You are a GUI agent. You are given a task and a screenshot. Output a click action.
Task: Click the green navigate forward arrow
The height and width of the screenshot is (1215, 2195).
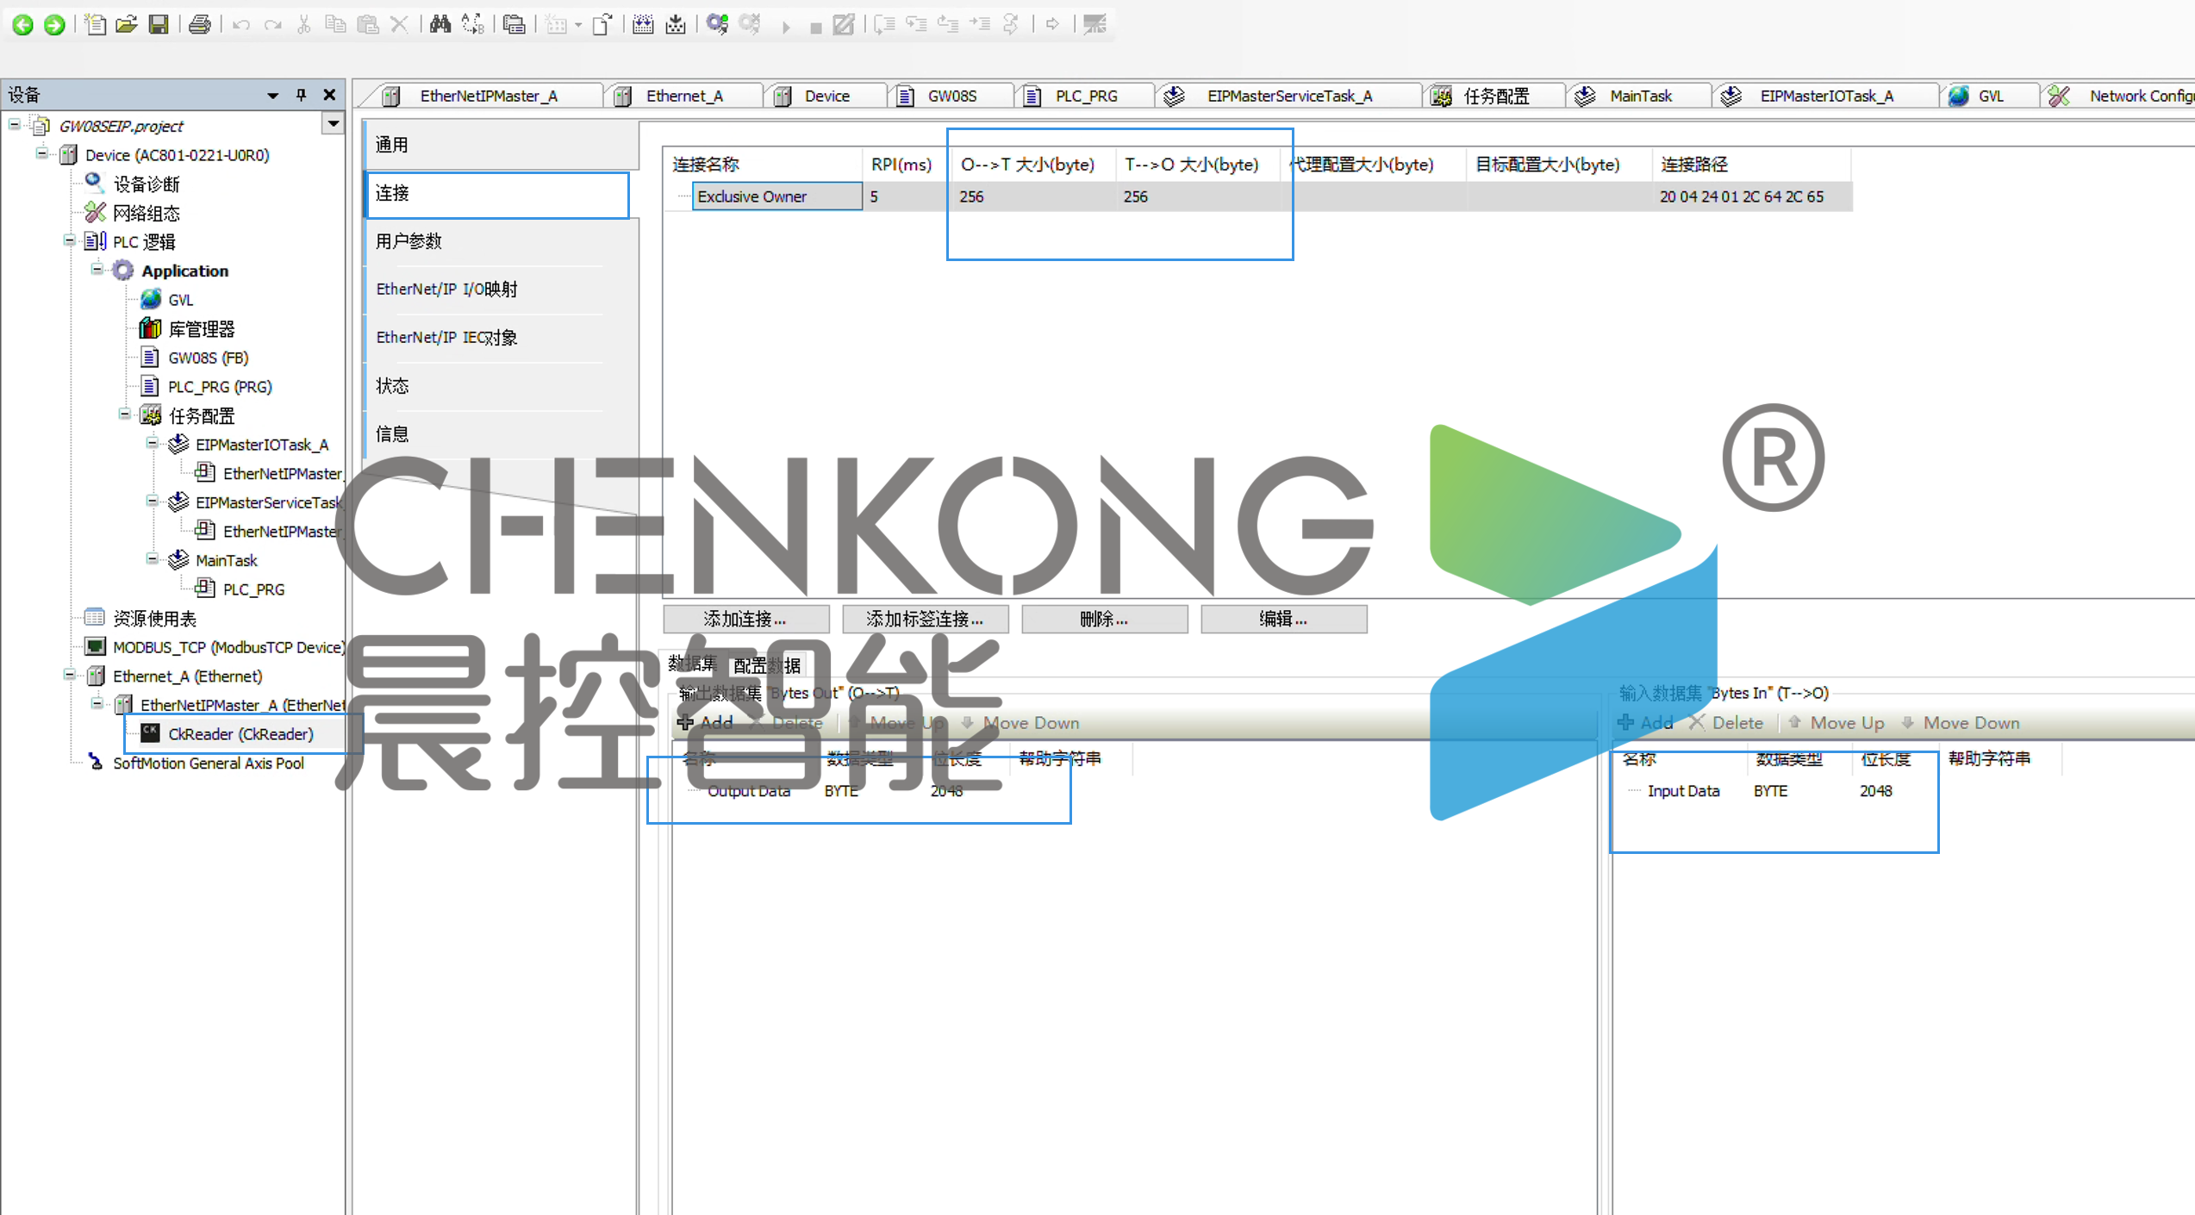(54, 24)
